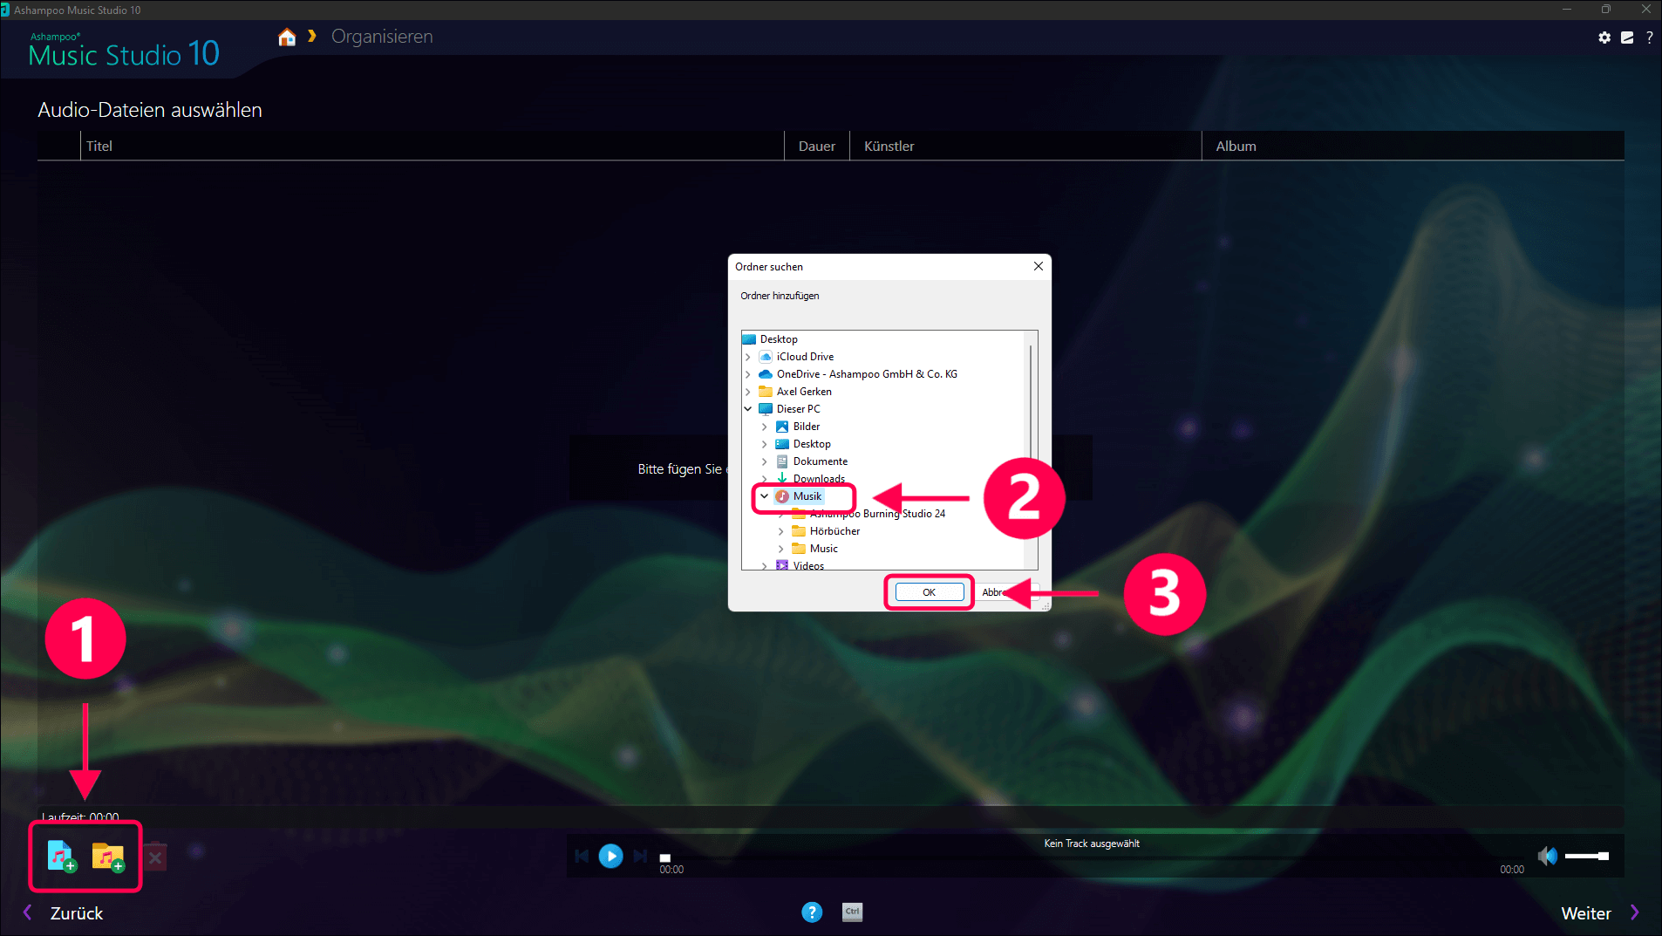Select Musik folder
Viewport: 1662px width, 936px height.
tap(807, 496)
